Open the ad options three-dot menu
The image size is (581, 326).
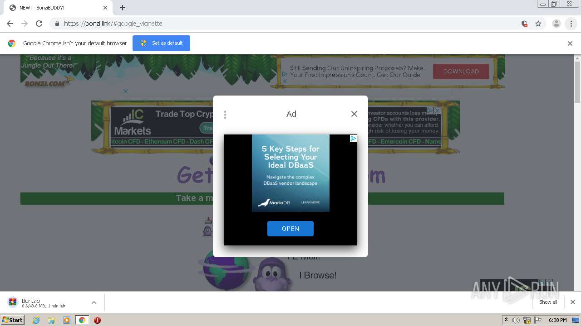225,115
